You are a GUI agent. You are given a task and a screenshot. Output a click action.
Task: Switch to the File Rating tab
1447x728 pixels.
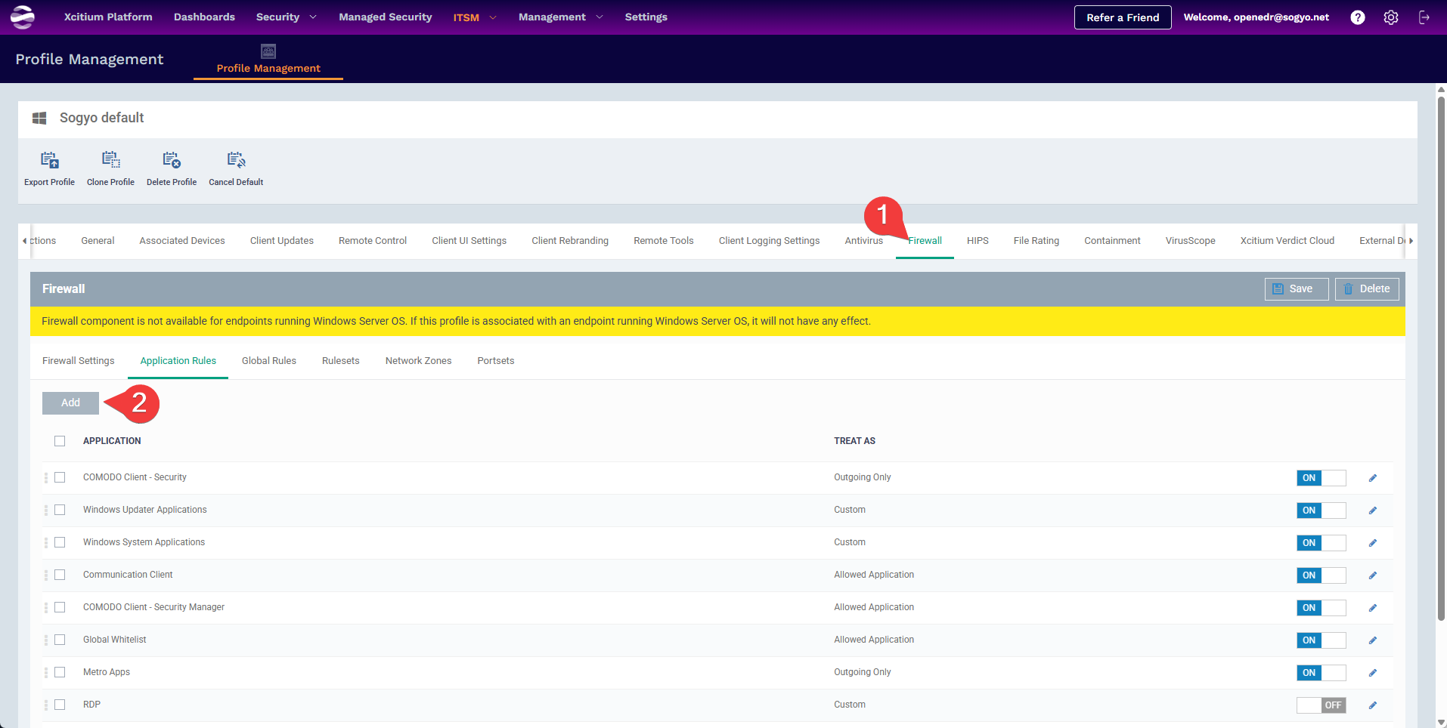[1036, 241]
